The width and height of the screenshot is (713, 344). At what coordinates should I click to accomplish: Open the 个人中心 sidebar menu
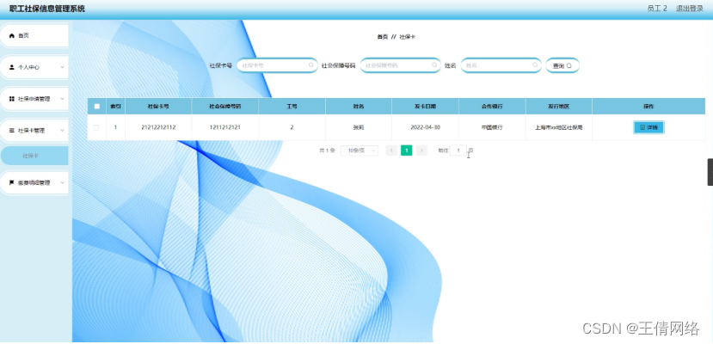(x=34, y=67)
